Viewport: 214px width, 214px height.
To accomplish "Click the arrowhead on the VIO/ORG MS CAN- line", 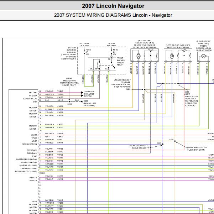I will pos(82,93).
